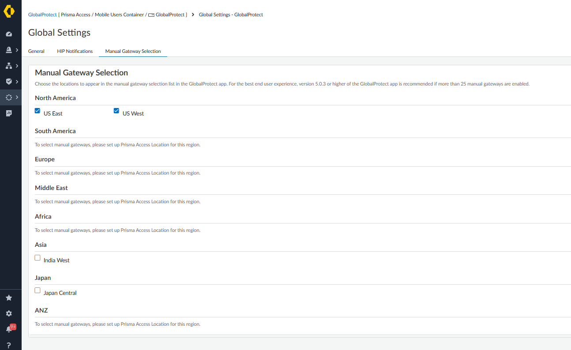Click the 'North America' region heading
Screen dimensions: 571x350
55,98
